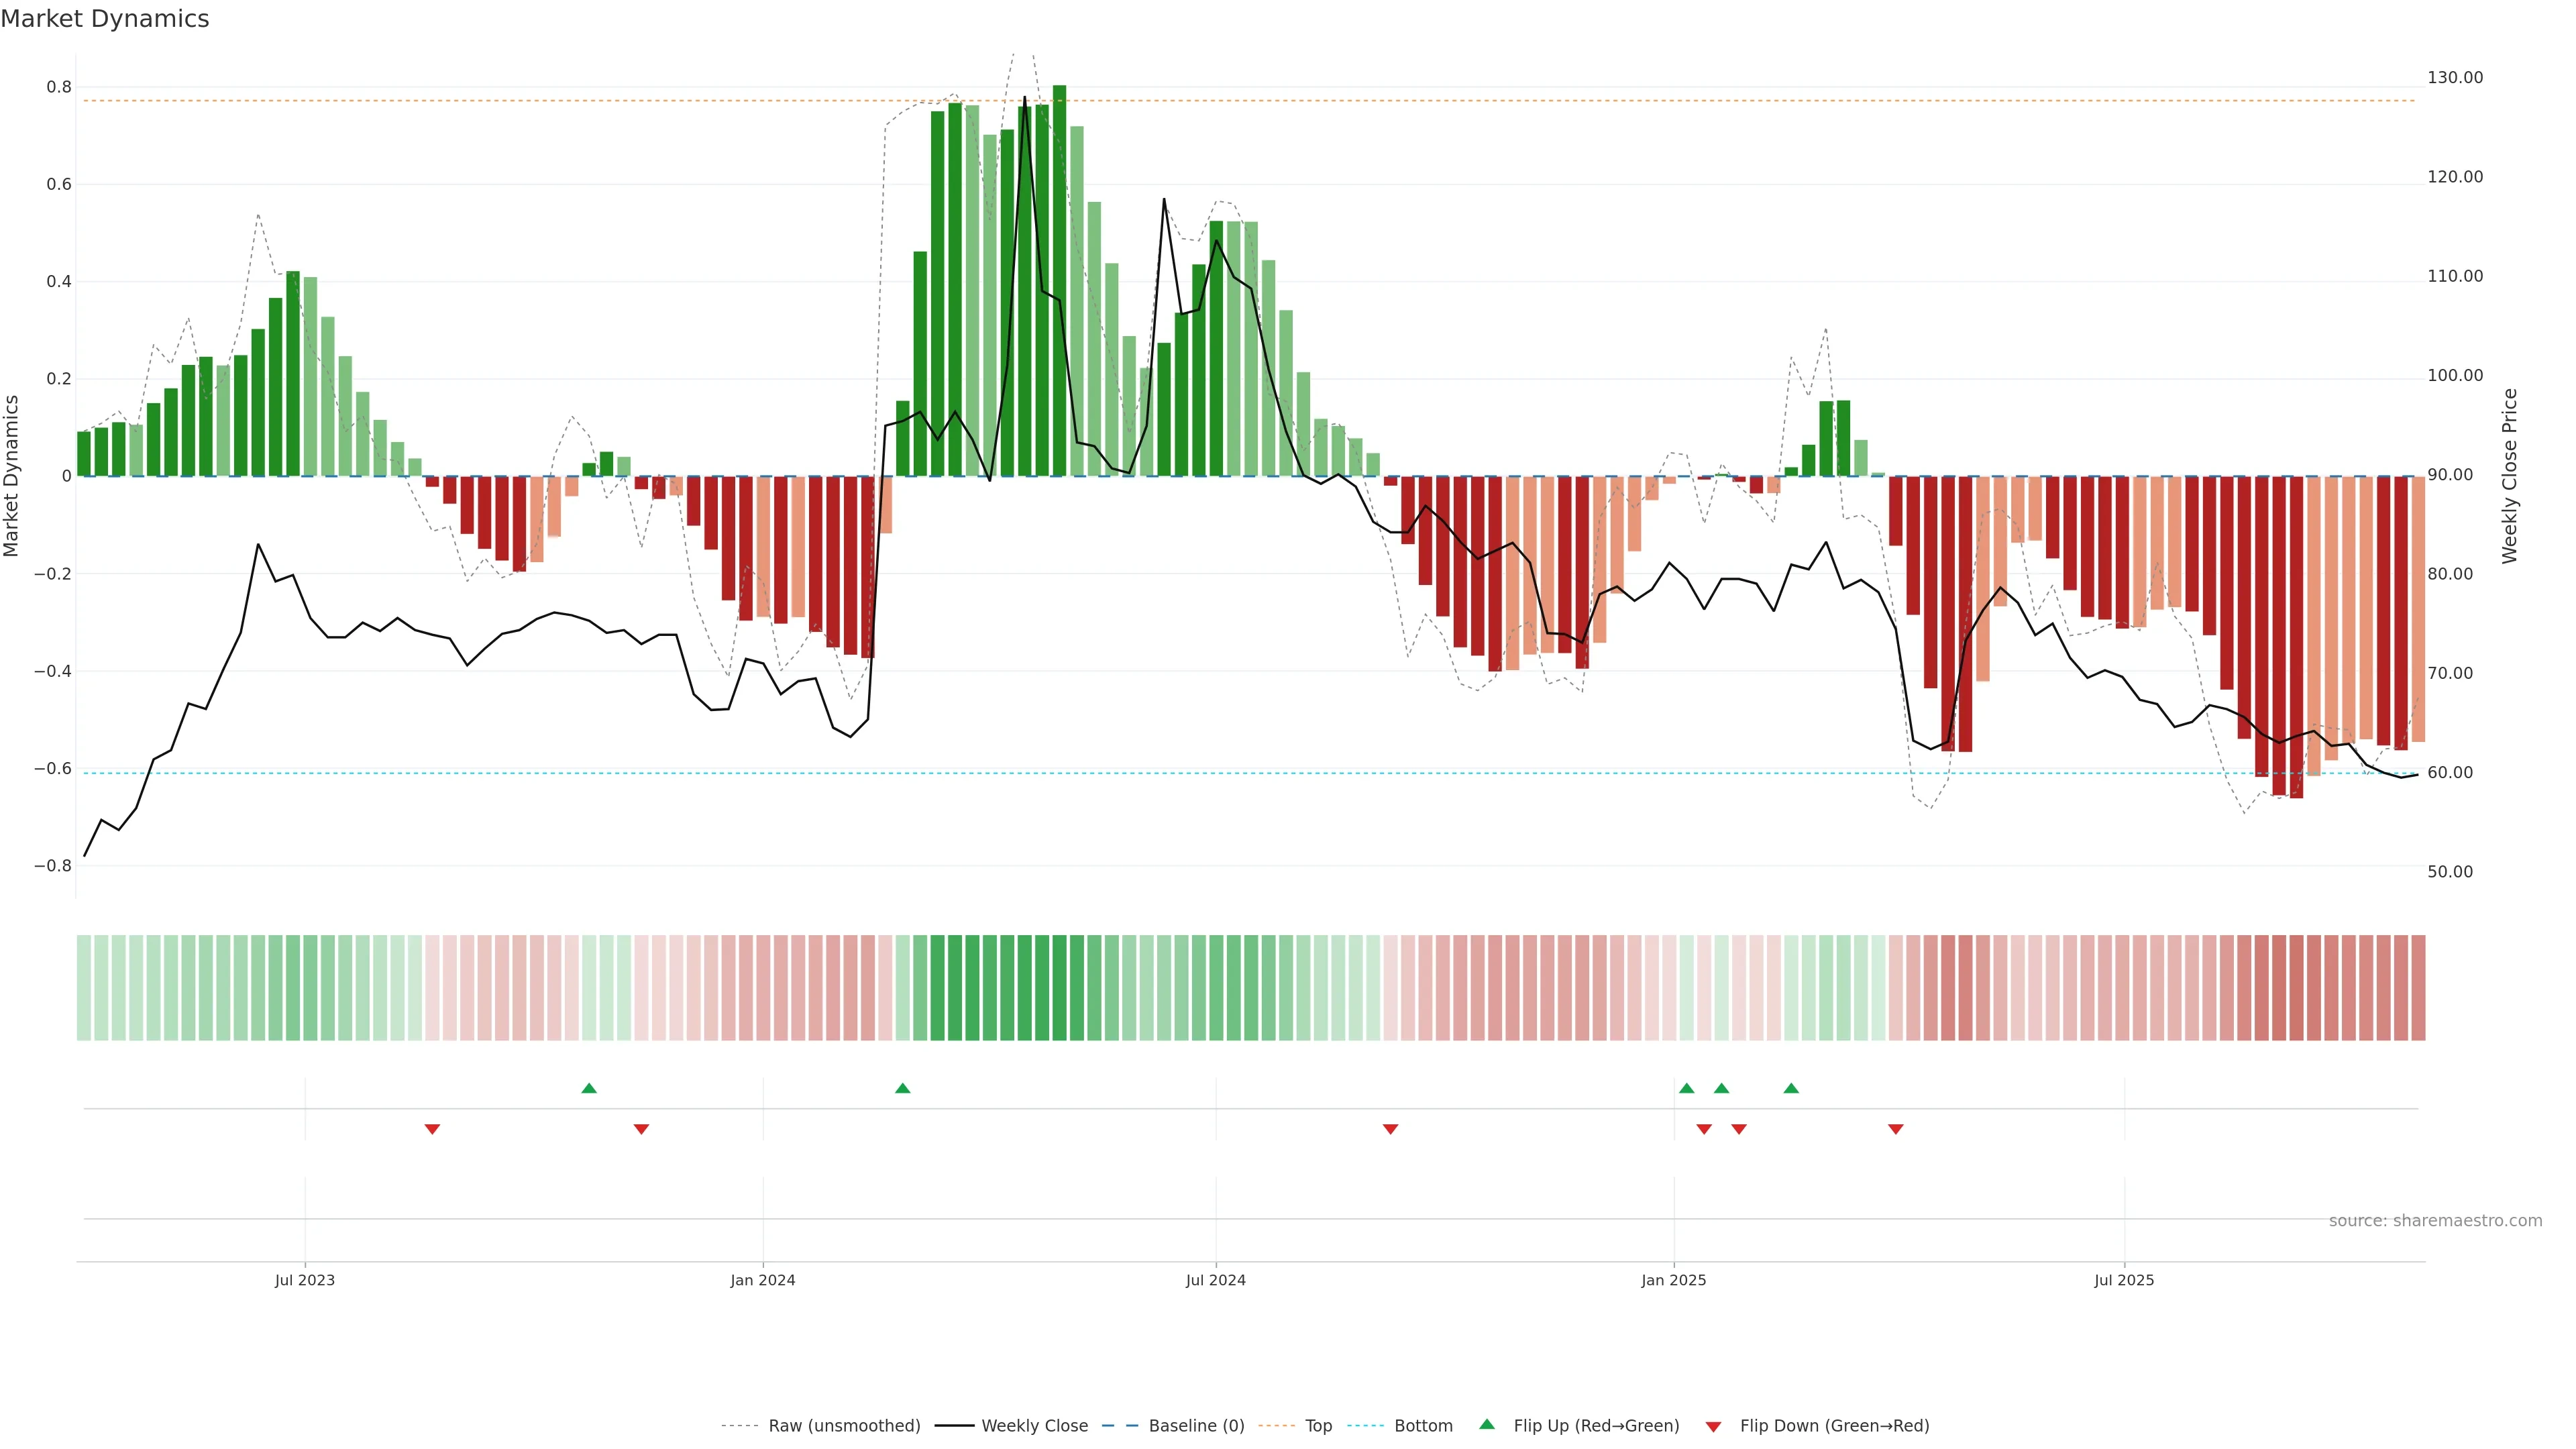Toggle the Weekly Close legend entry
2576x1449 pixels.
[x=1034, y=1426]
